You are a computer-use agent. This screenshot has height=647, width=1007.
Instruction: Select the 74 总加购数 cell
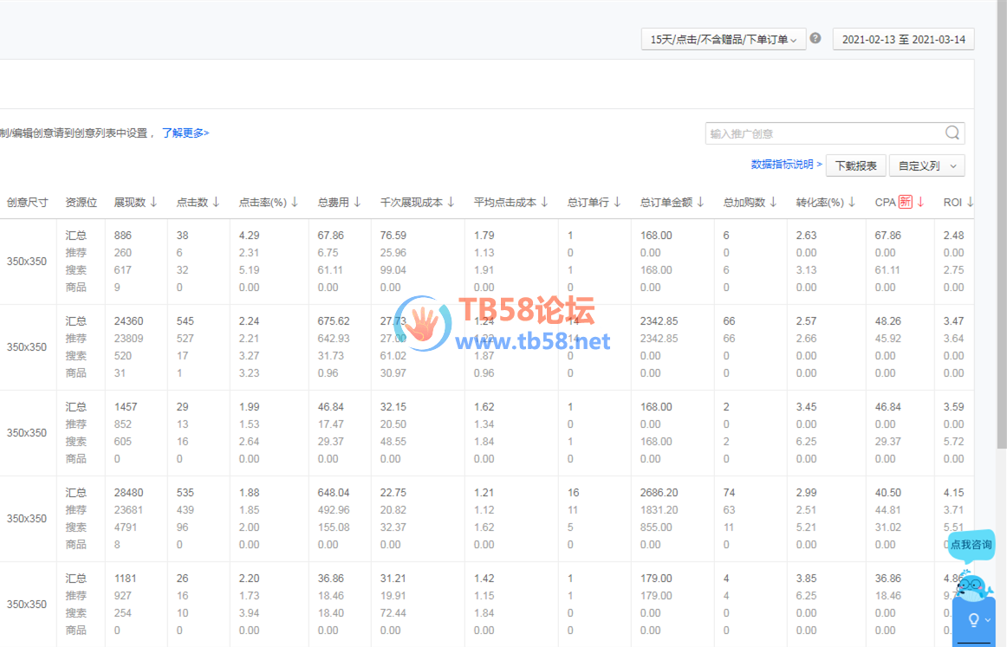click(729, 492)
